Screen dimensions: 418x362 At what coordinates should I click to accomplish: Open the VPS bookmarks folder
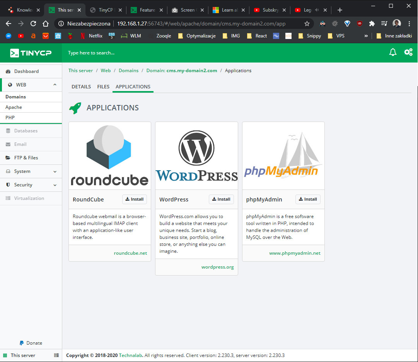point(336,36)
